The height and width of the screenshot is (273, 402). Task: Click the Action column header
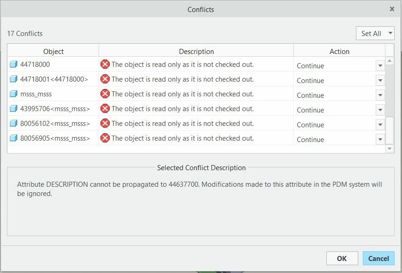(x=339, y=51)
